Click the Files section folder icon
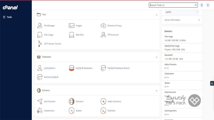The height and width of the screenshot is (120, 214). 39,15
